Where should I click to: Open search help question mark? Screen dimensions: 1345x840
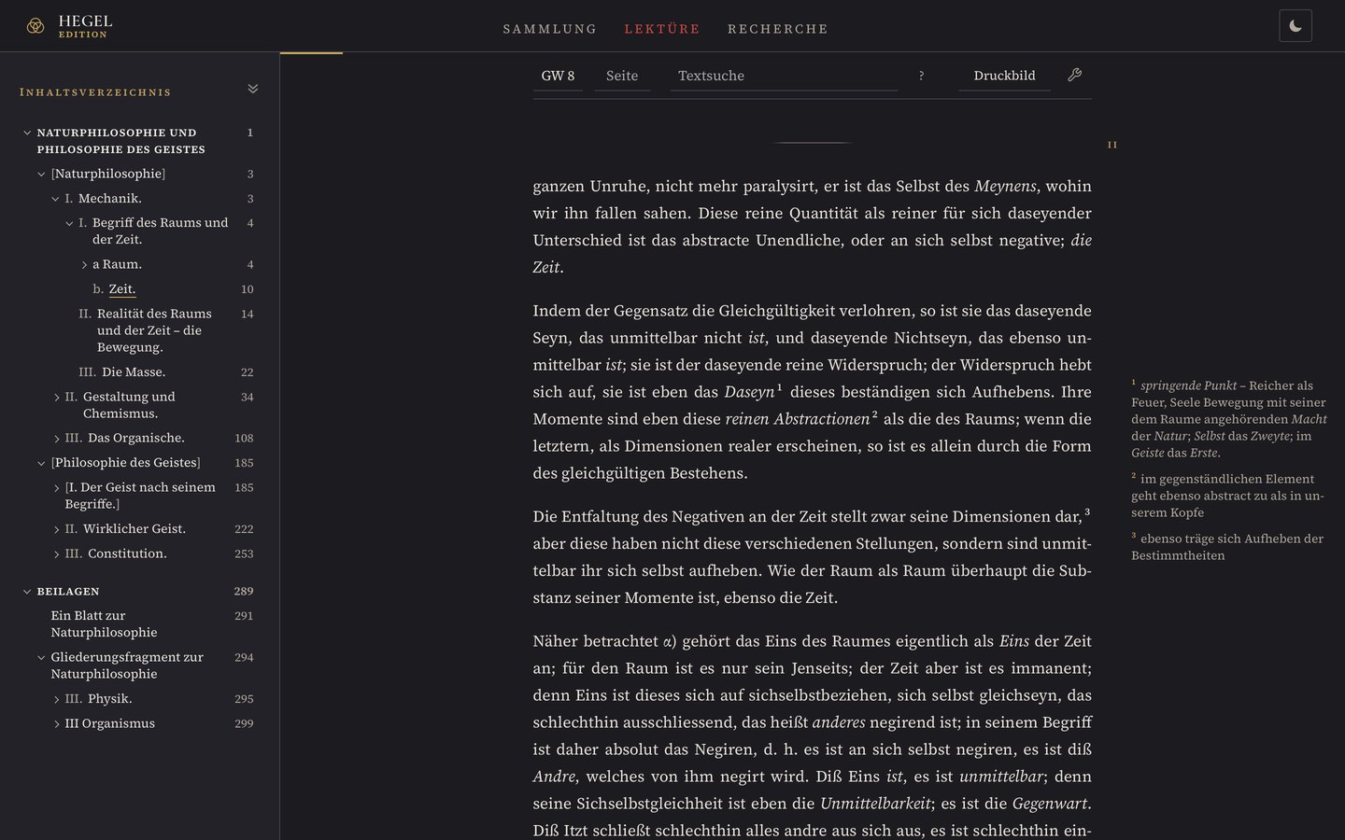click(x=921, y=76)
